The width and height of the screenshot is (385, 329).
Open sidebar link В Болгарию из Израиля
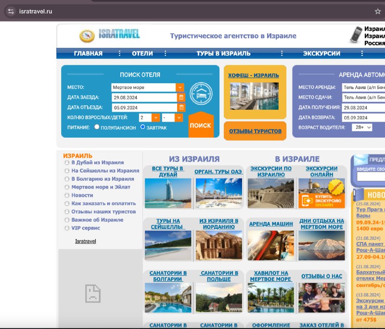tap(103, 179)
